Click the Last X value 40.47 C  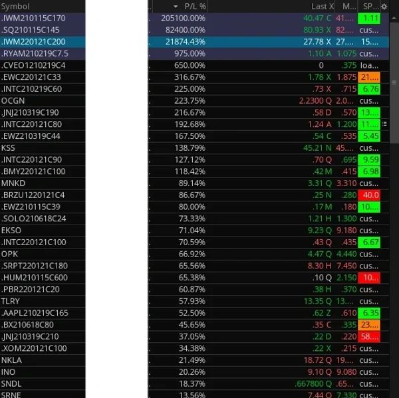(317, 19)
